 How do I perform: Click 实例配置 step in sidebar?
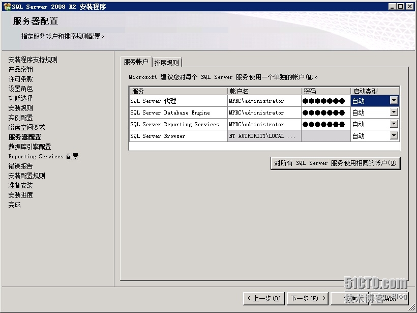tap(20, 118)
